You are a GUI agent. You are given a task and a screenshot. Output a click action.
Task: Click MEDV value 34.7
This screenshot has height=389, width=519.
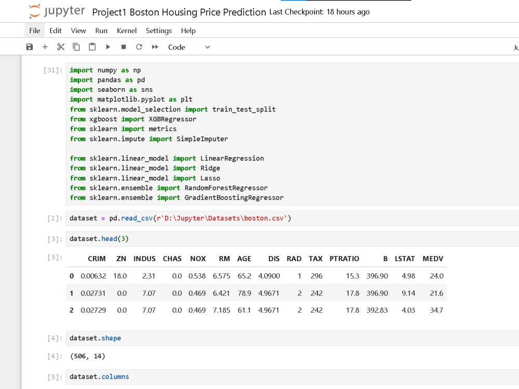pos(436,310)
